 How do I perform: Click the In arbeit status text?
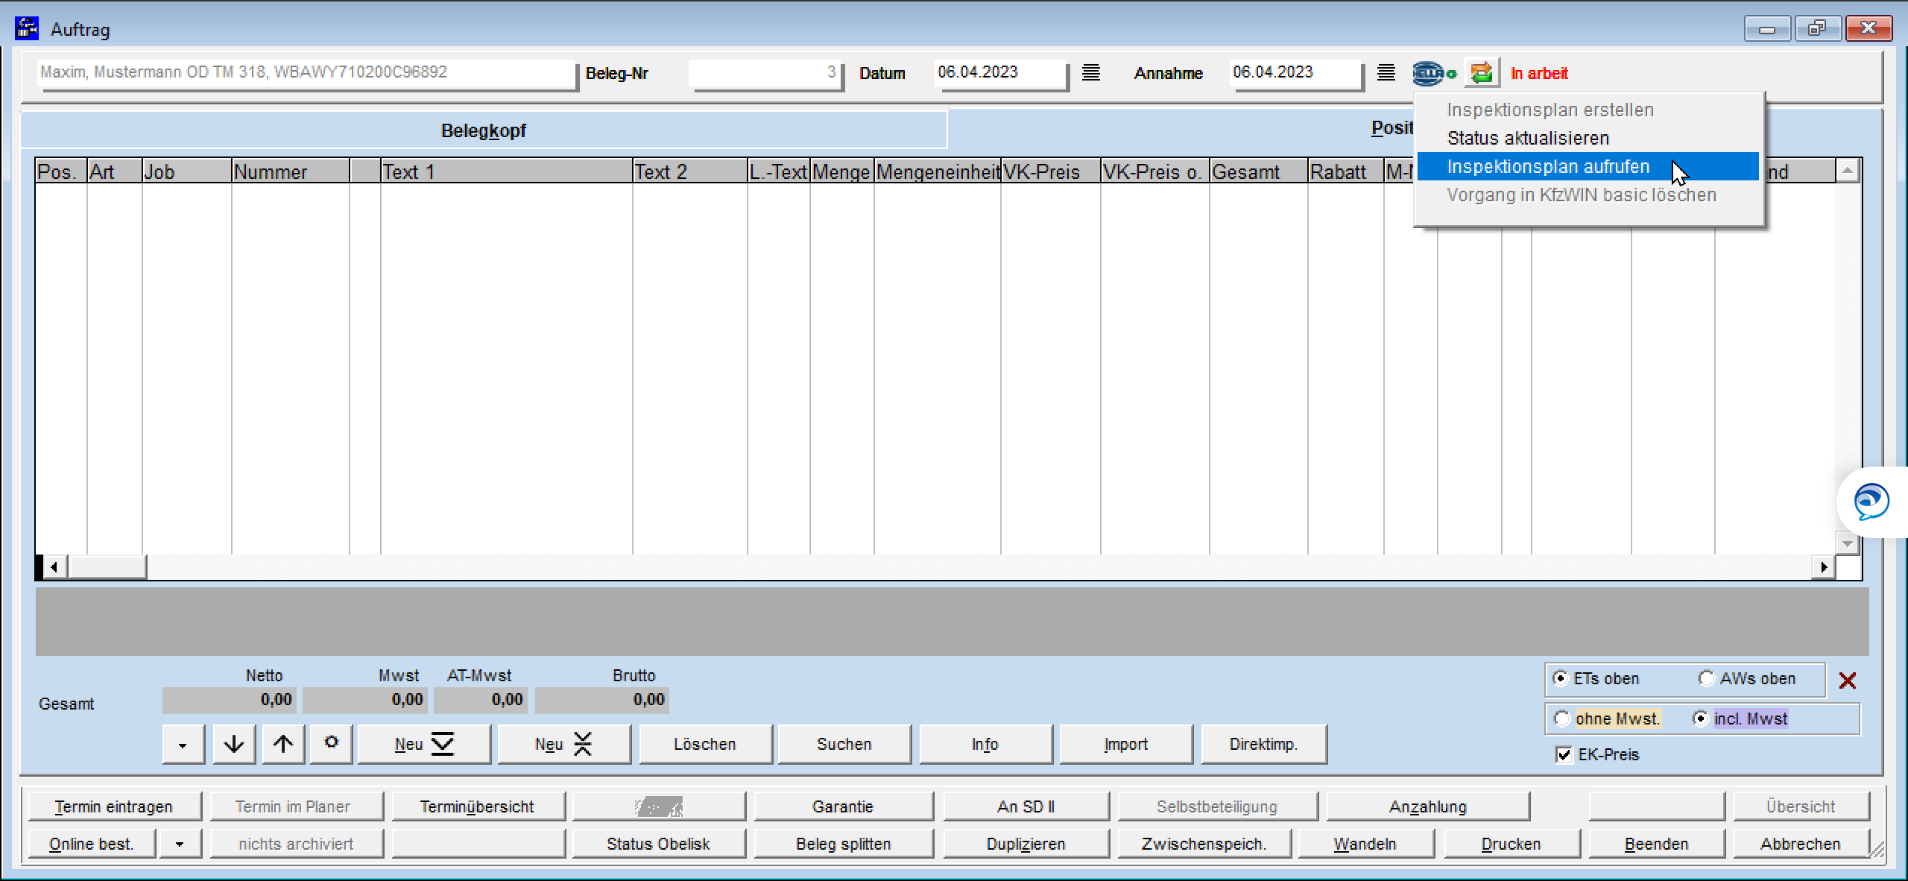(x=1539, y=73)
